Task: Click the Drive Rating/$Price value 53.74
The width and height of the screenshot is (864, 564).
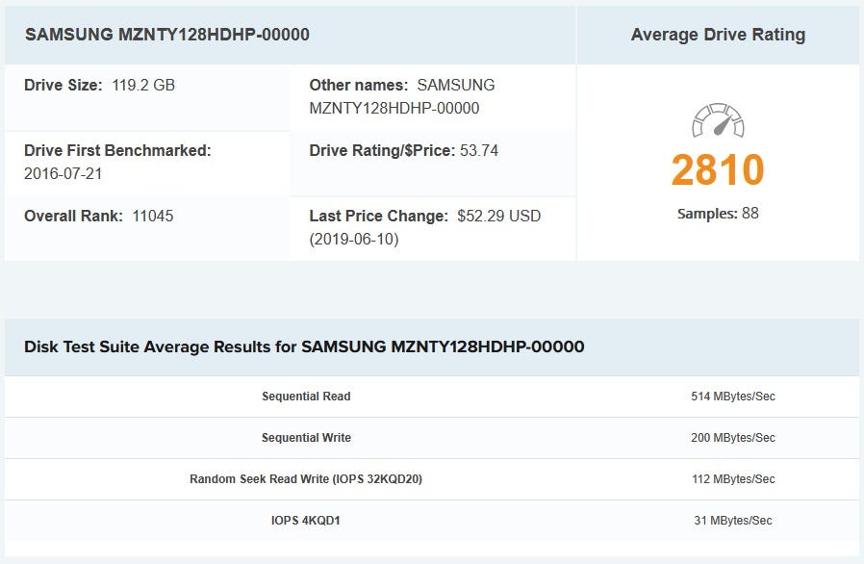Action: point(479,150)
